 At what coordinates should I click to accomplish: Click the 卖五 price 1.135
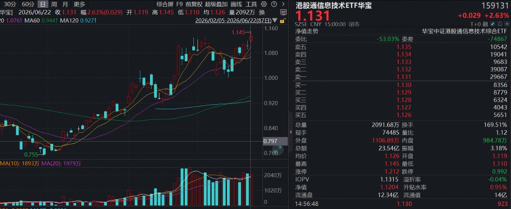tap(404, 47)
